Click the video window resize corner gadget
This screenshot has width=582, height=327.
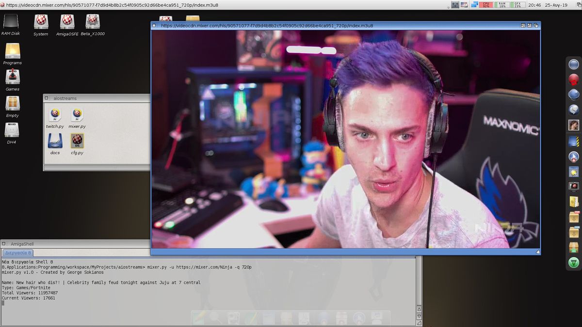(537, 252)
